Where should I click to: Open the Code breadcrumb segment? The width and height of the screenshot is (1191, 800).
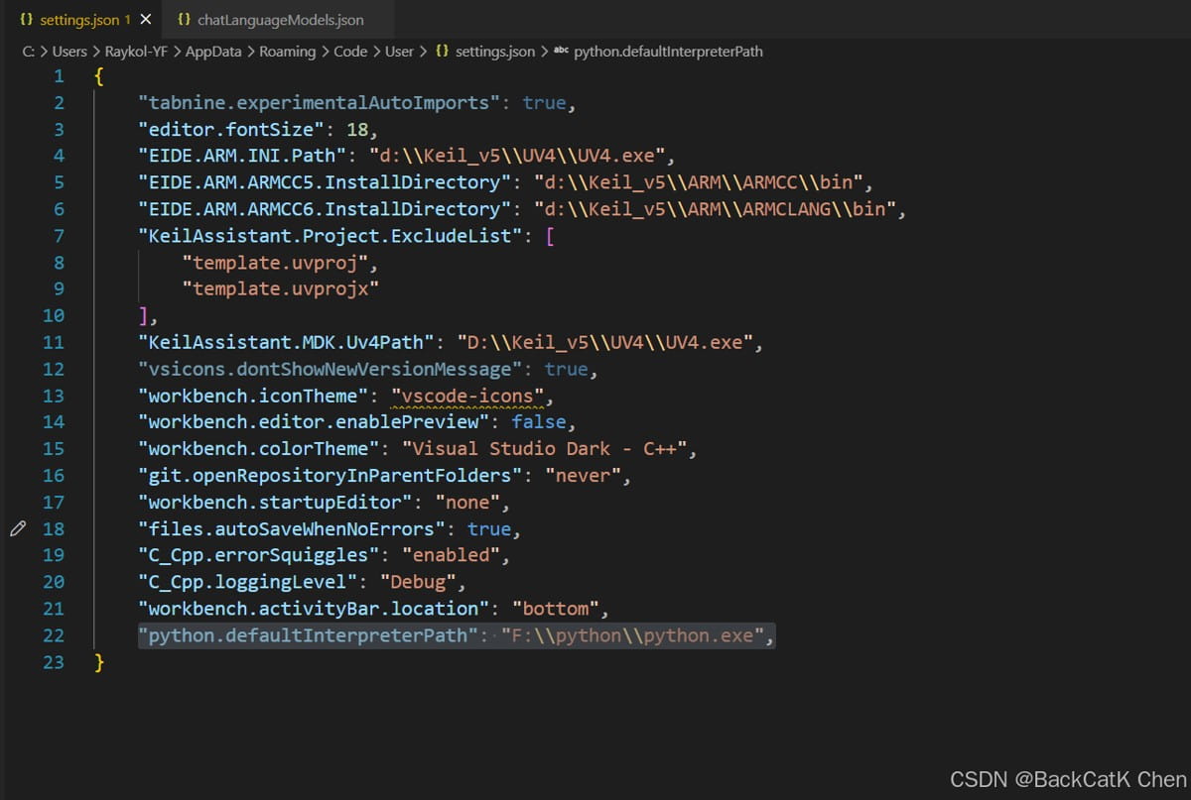coord(350,52)
